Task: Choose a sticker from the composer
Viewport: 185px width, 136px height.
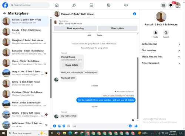Action: pos(64,126)
